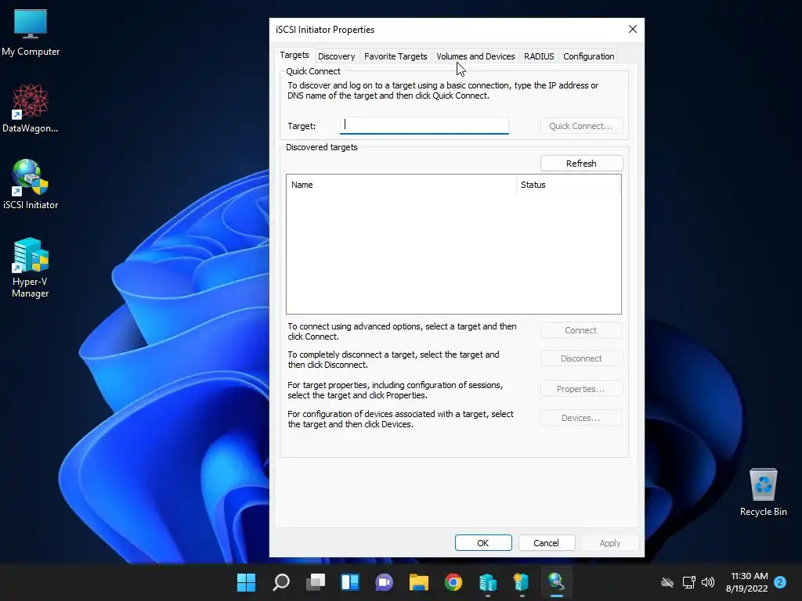Image resolution: width=802 pixels, height=601 pixels.
Task: Switch to the Targets tab
Action: (x=294, y=56)
